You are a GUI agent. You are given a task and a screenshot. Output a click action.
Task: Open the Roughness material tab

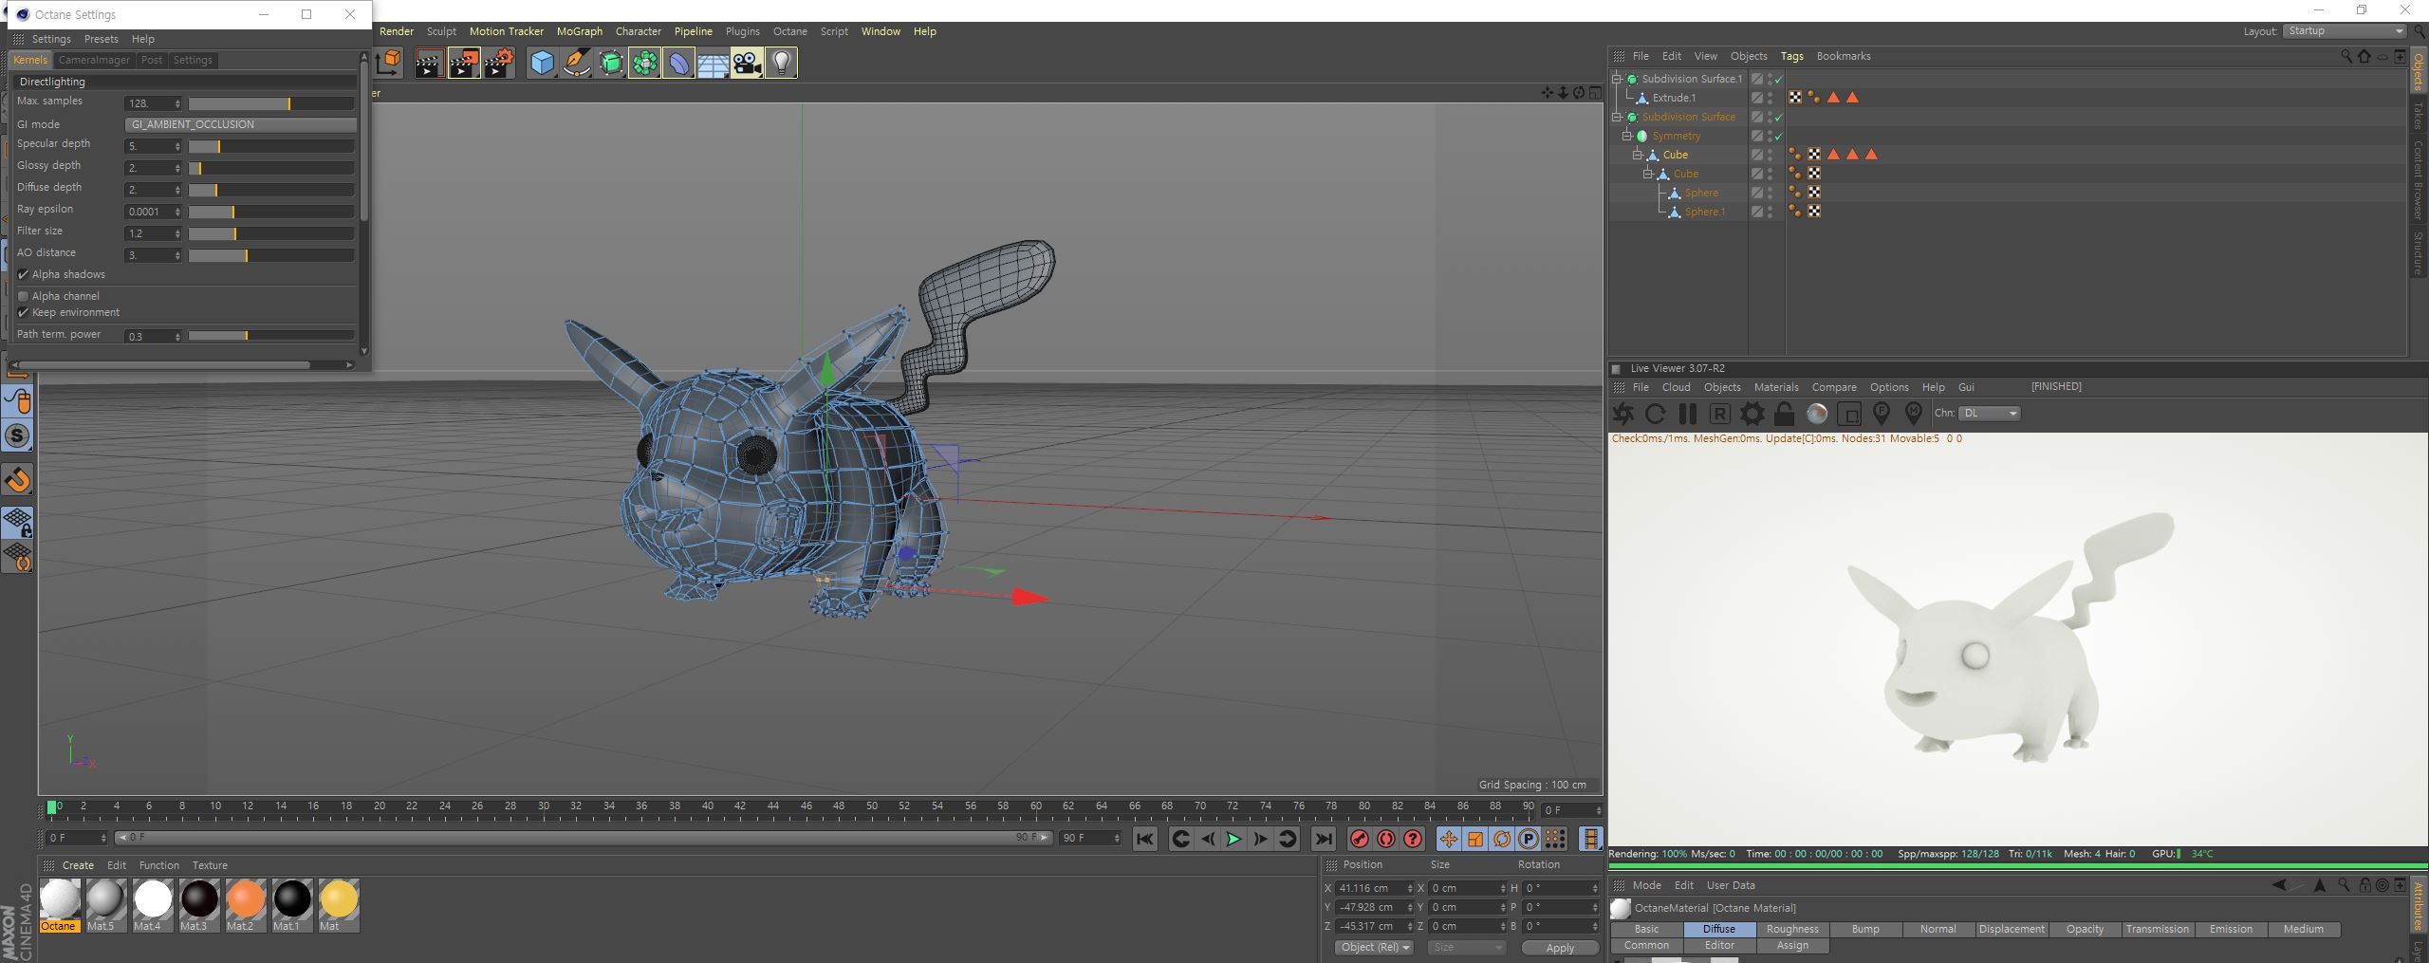click(x=1792, y=930)
